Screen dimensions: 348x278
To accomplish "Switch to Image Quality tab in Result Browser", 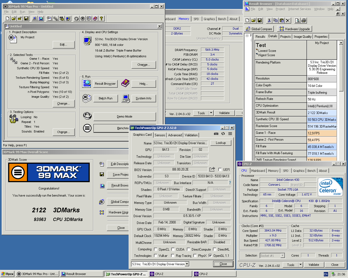I will (x=303, y=37).
